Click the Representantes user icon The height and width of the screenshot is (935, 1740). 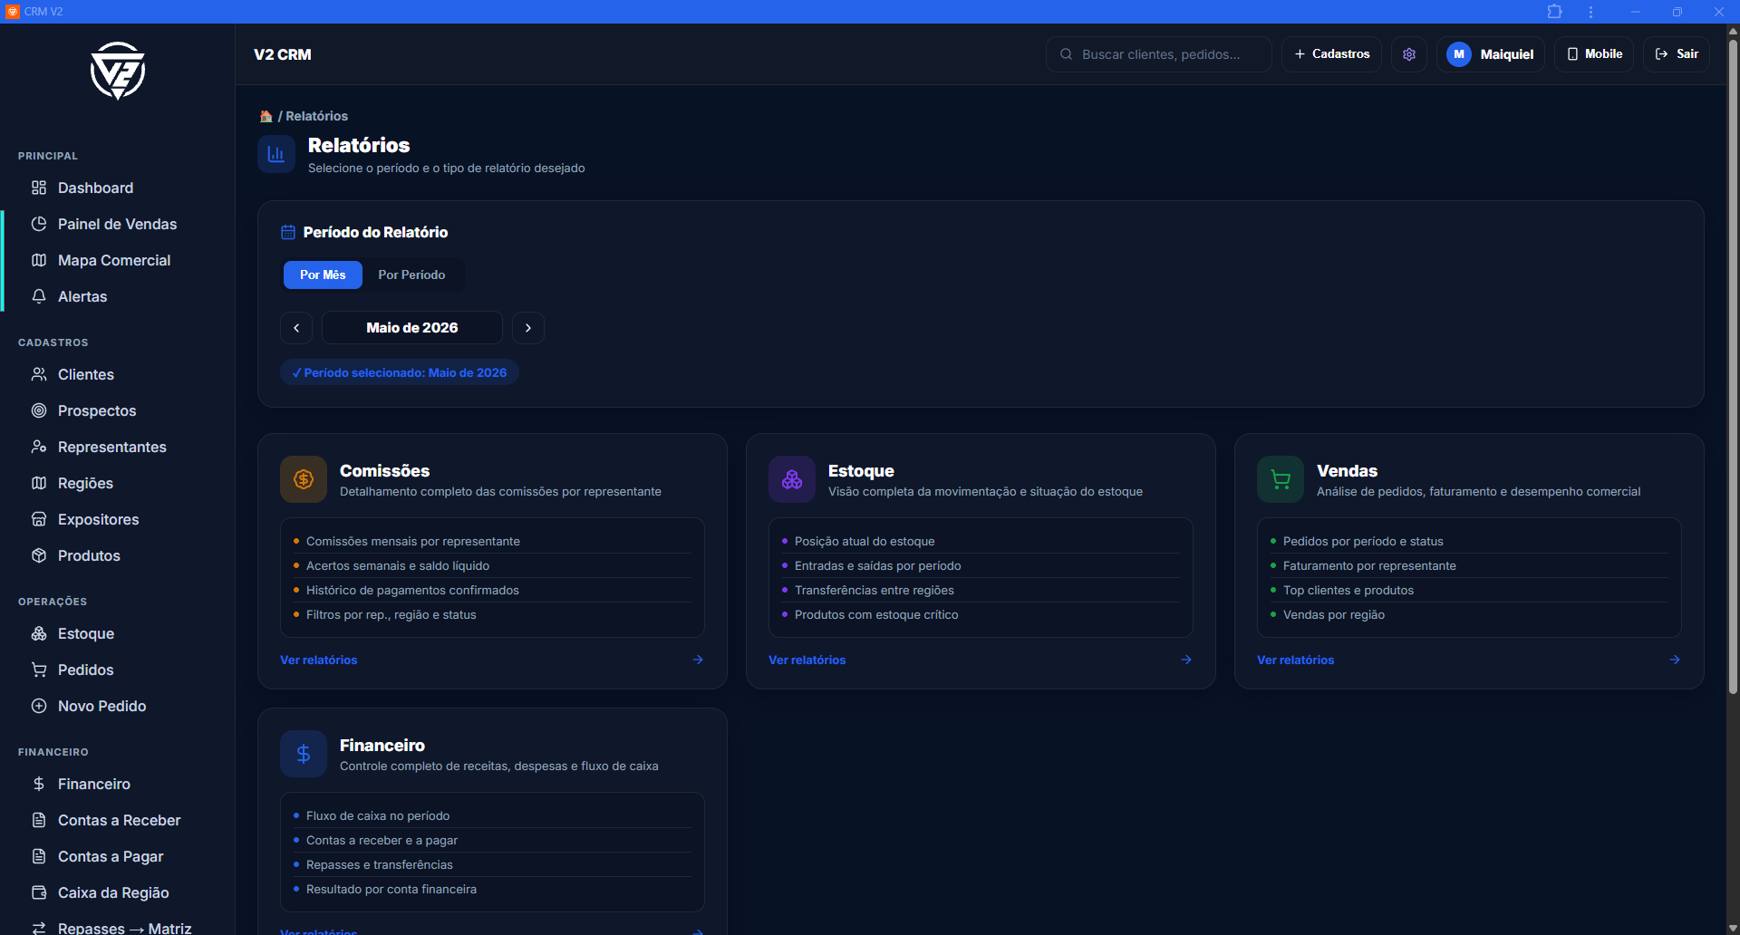click(x=39, y=447)
